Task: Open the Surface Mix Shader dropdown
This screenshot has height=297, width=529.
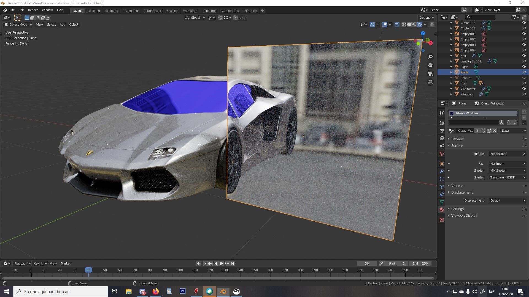Action: pos(507,154)
